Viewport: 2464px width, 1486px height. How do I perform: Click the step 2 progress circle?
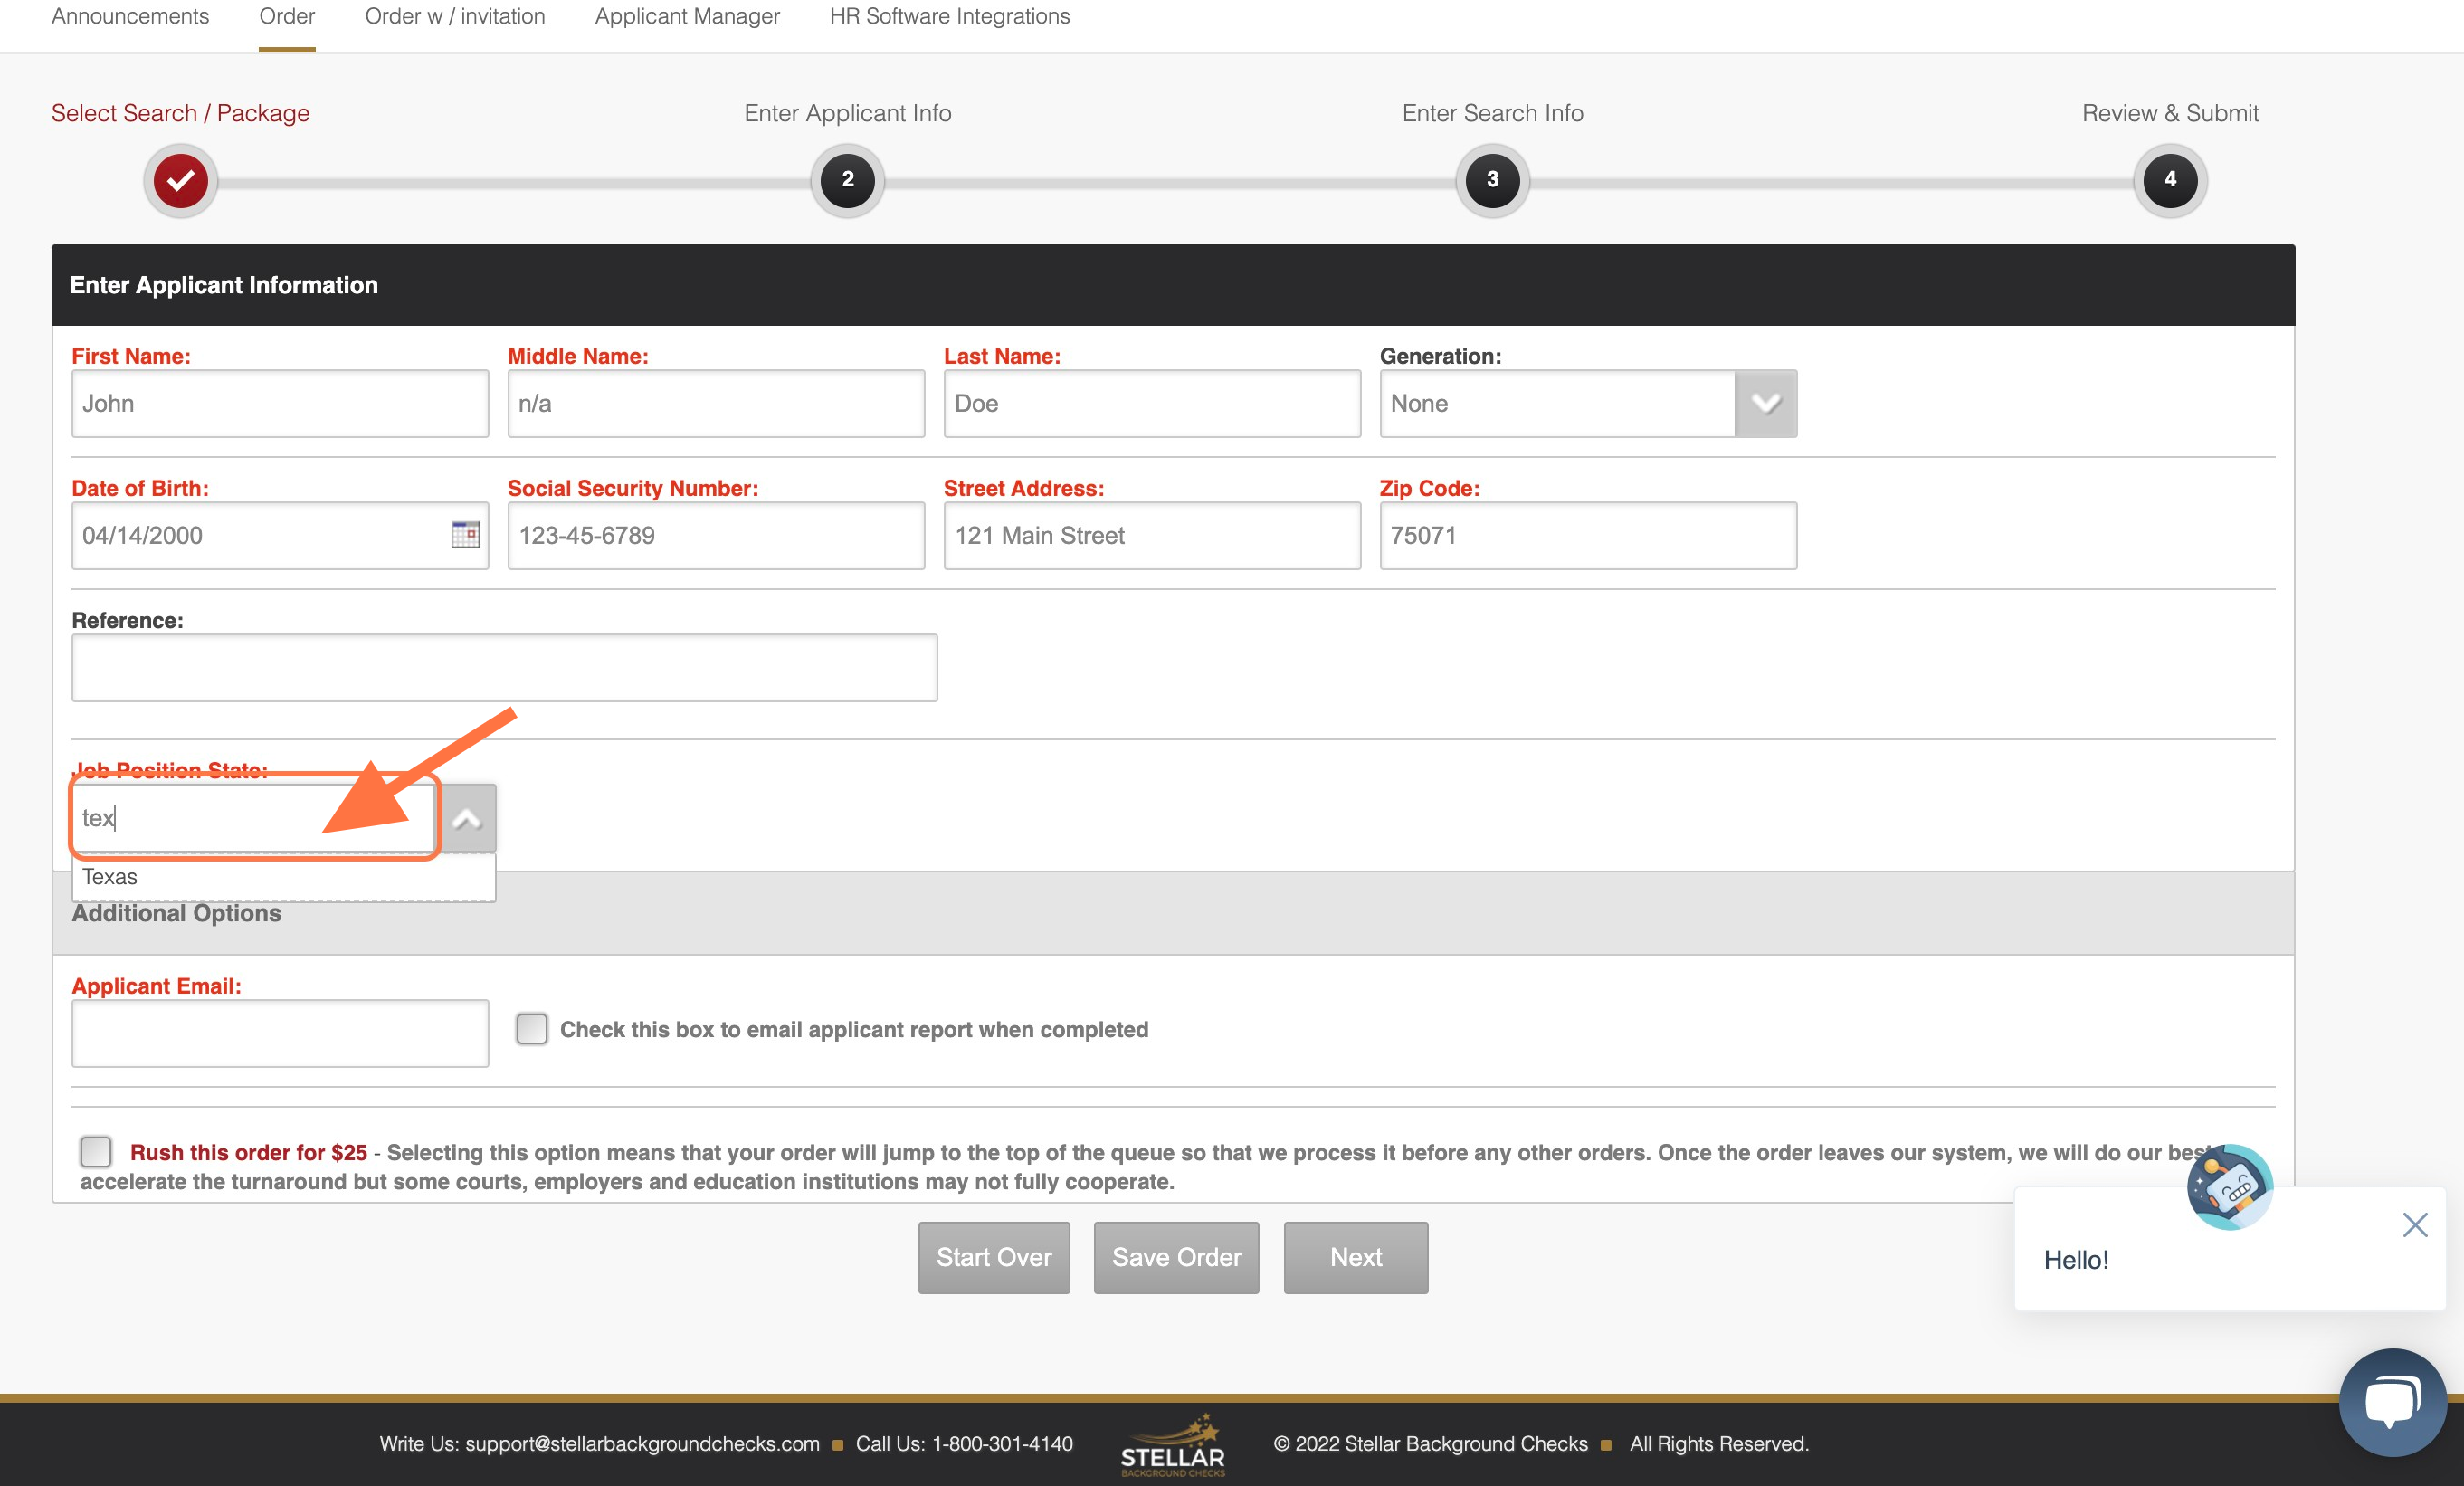pyautogui.click(x=847, y=180)
